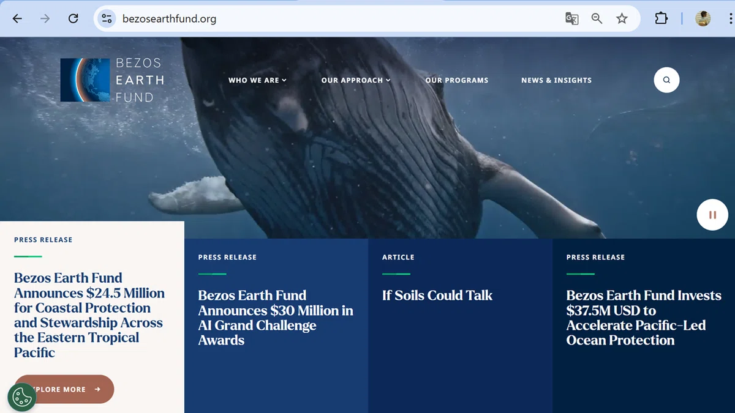Reload the page with the refresh icon
The image size is (735, 413).
[73, 18]
